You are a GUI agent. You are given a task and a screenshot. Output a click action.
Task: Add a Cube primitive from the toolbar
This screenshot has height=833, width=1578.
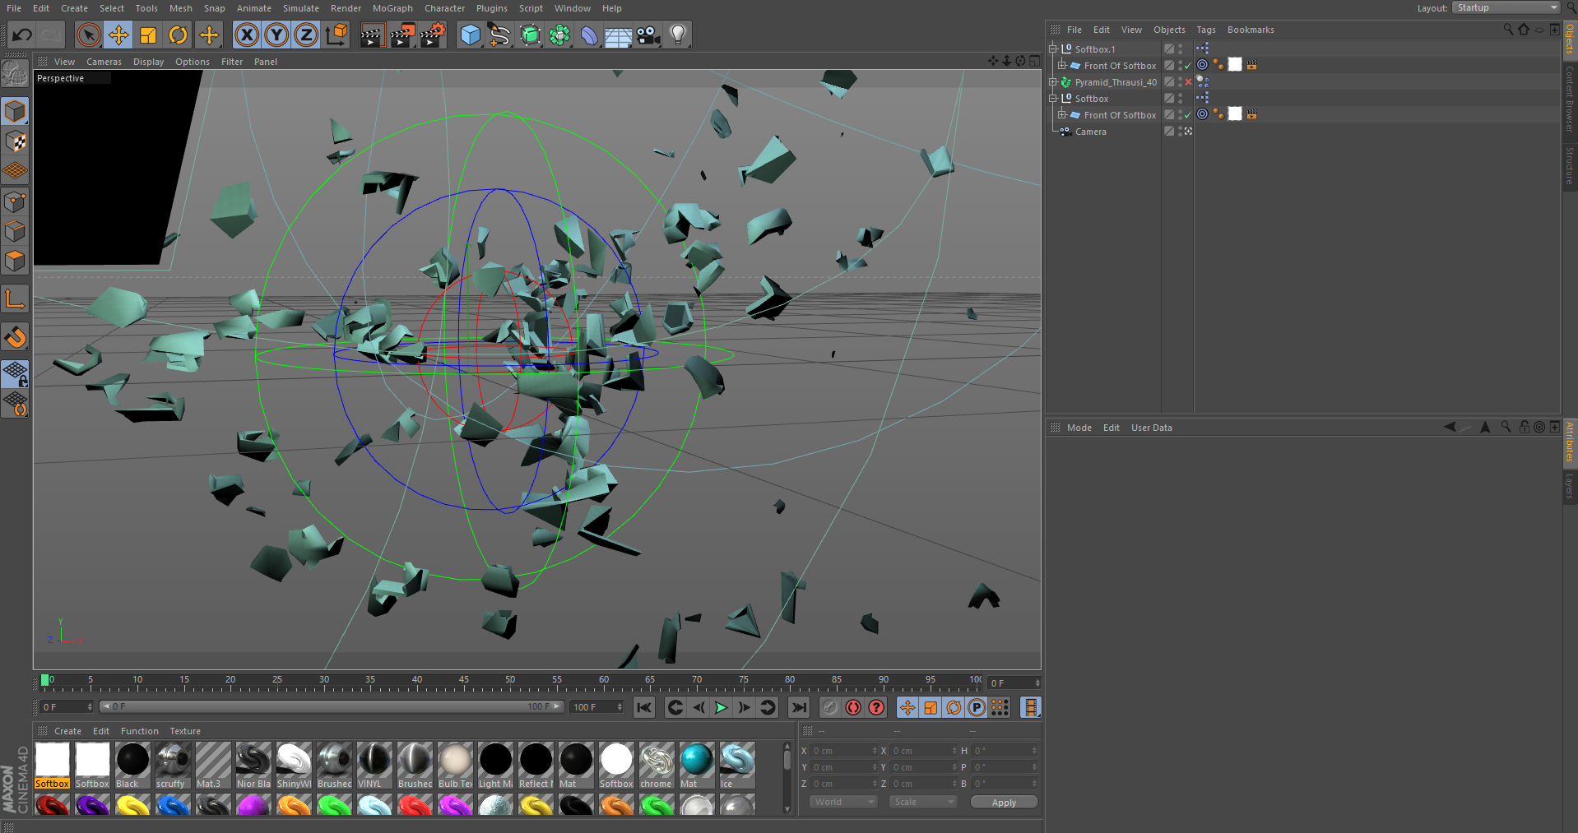coord(470,35)
